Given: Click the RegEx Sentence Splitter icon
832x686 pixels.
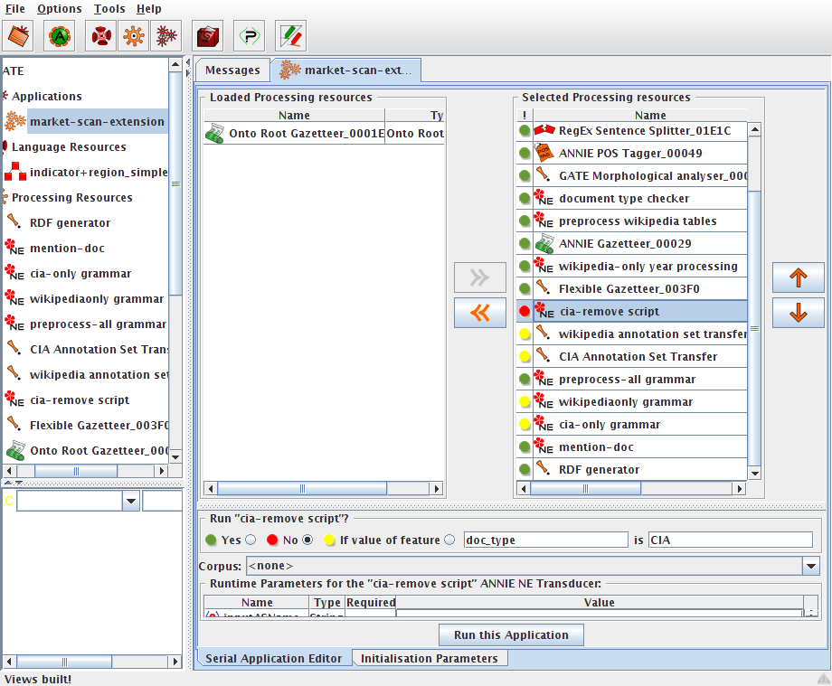Looking at the screenshot, I should (x=544, y=130).
